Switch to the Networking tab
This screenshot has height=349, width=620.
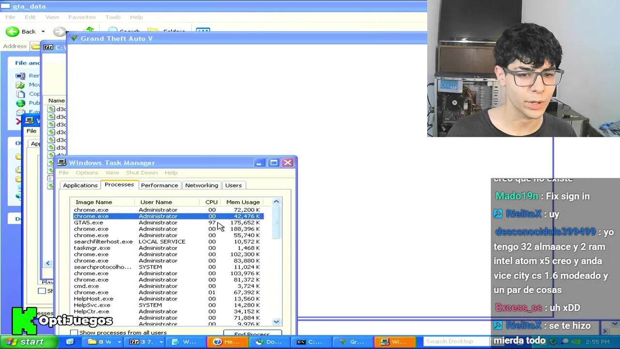coord(201,185)
